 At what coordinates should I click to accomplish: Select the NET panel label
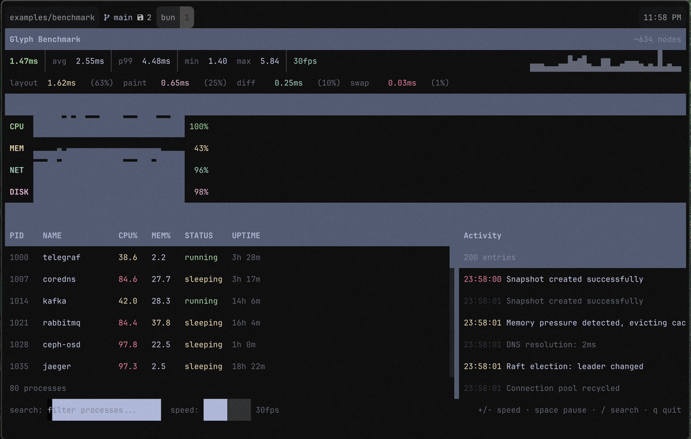click(x=16, y=170)
